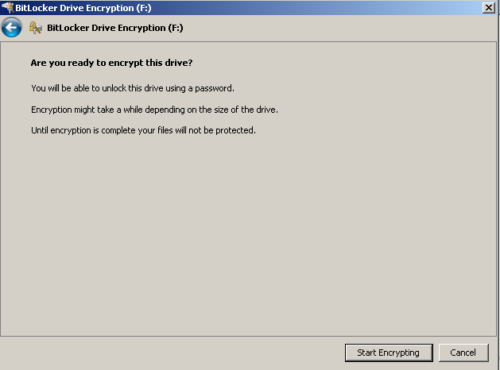The image size is (500, 370).
Task: Cancel the drive encryption wizard
Action: (x=463, y=353)
